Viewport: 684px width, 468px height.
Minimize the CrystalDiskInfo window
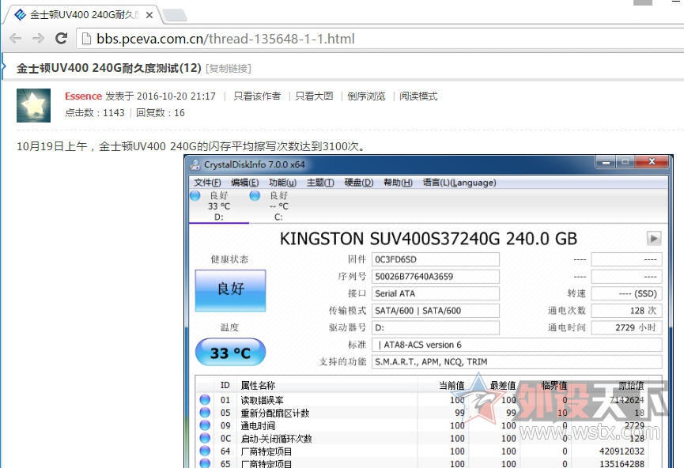click(606, 162)
